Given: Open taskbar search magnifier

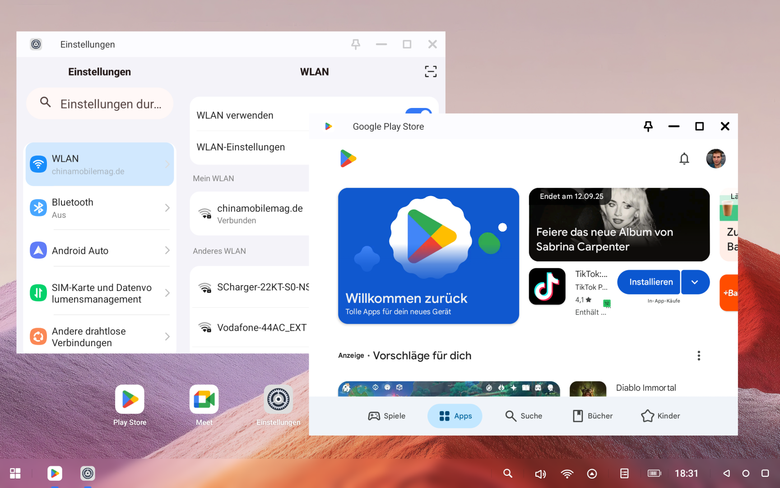Looking at the screenshot, I should (508, 473).
